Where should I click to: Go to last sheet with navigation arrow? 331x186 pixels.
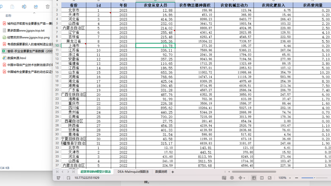pyautogui.click(x=73, y=172)
